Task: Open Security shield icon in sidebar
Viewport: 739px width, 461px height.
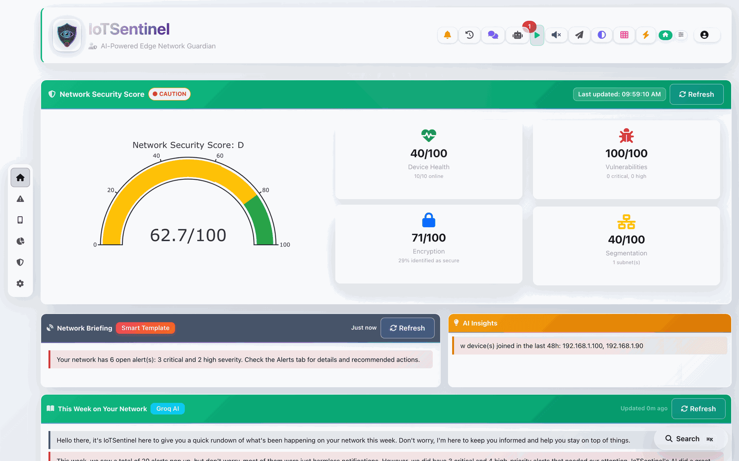Action: [x=20, y=262]
